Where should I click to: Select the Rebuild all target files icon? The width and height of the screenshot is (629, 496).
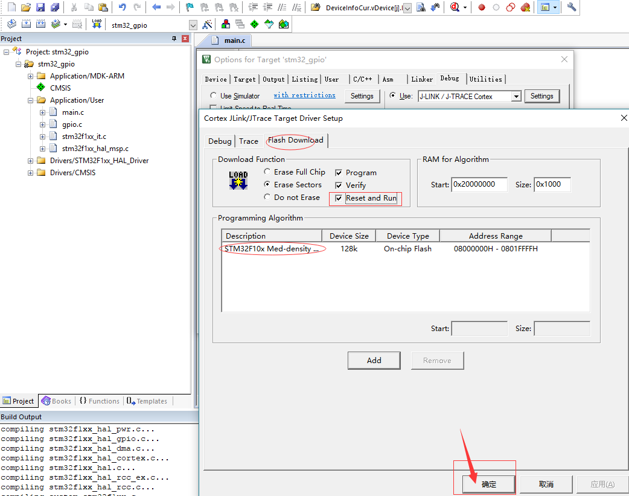39,24
